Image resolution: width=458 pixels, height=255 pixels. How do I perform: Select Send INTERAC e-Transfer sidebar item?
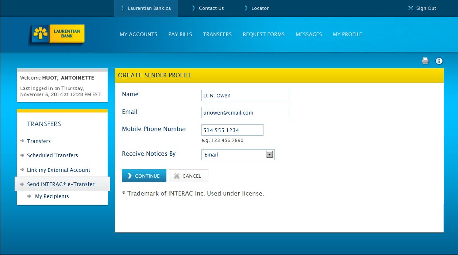62,184
